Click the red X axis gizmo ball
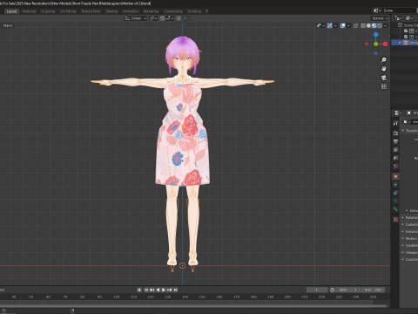The height and width of the screenshot is (314, 418). (385, 44)
